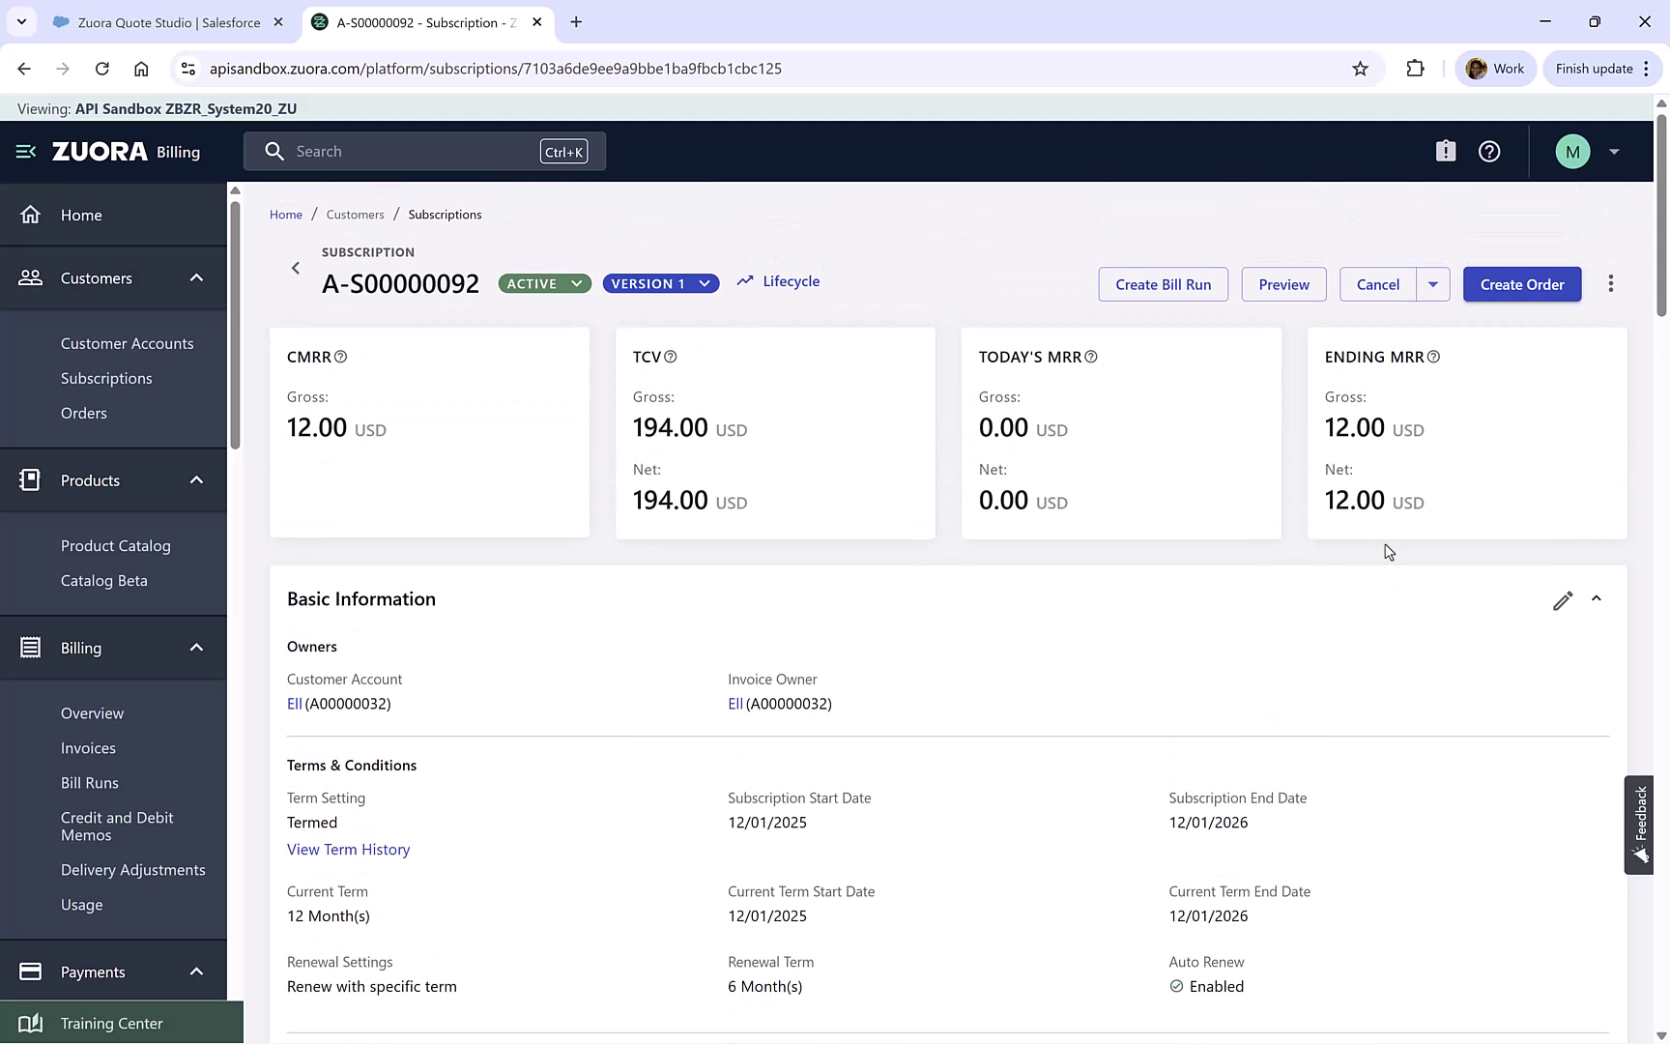Open the user profile dropdown beside the avatar
Screen dimensions: 1670x1044
pyautogui.click(x=1613, y=151)
